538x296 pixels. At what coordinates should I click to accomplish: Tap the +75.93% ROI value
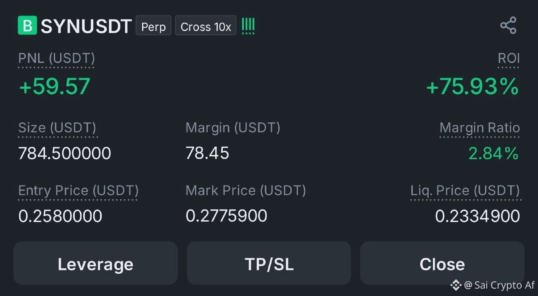tap(472, 87)
